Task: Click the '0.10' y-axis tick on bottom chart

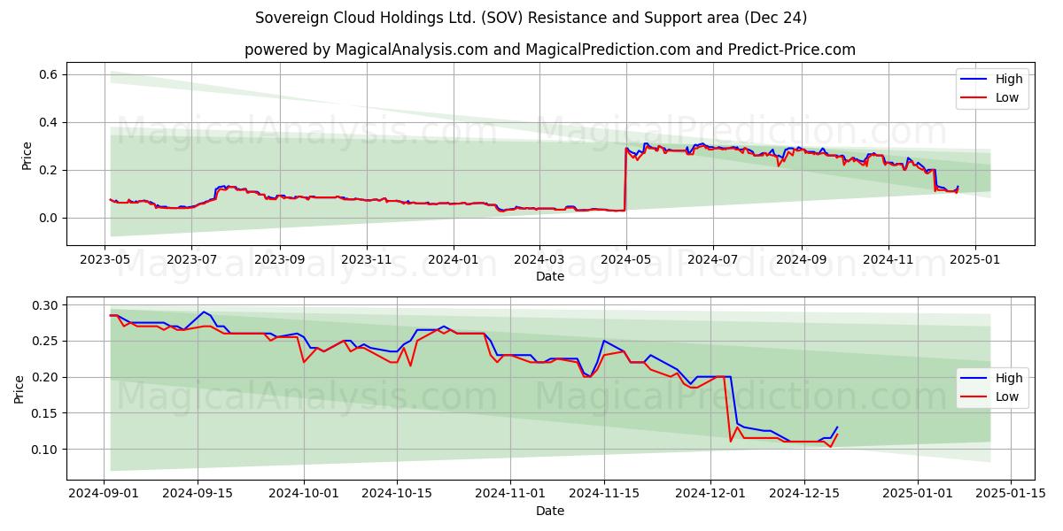Action: coord(43,450)
